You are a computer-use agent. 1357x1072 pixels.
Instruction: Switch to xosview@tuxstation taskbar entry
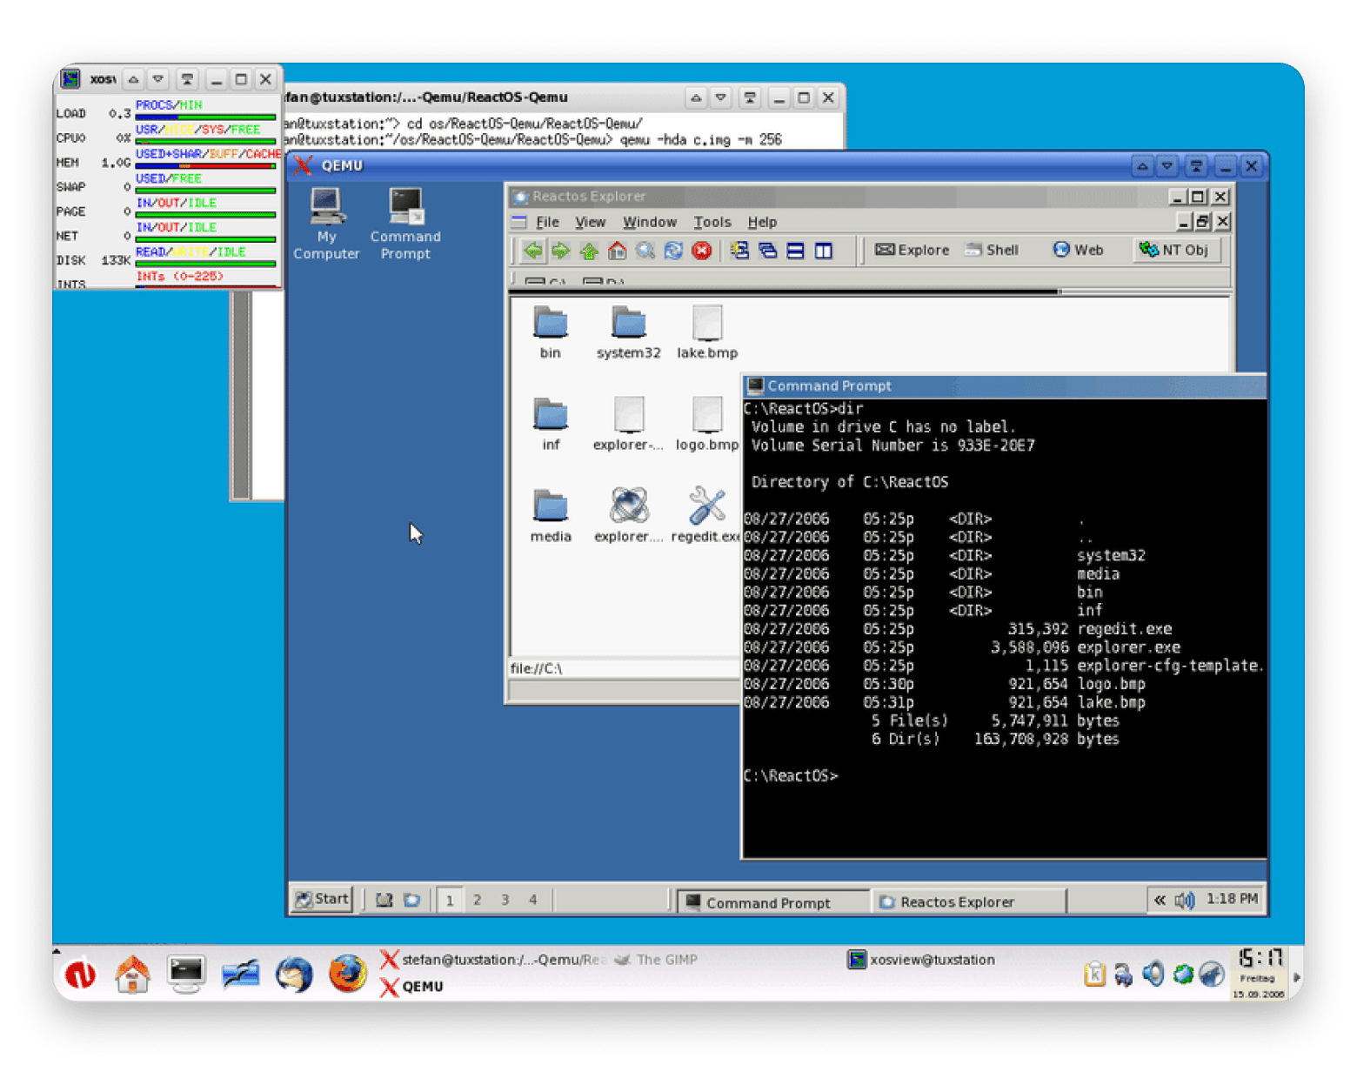(x=921, y=960)
